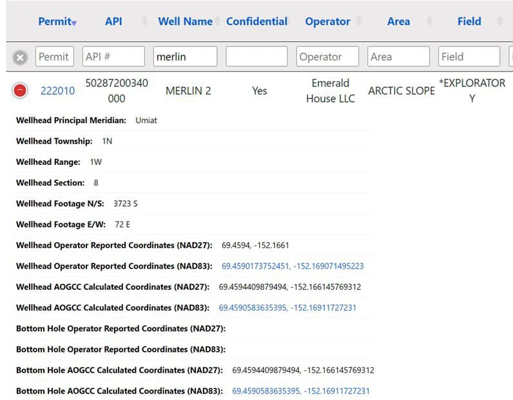Click the gray X clear-filters icon
This screenshot has width=513, height=400.
(x=20, y=57)
